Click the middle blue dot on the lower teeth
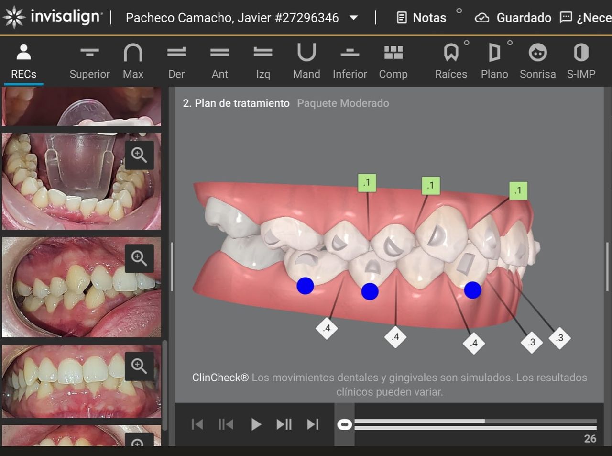 click(x=370, y=291)
